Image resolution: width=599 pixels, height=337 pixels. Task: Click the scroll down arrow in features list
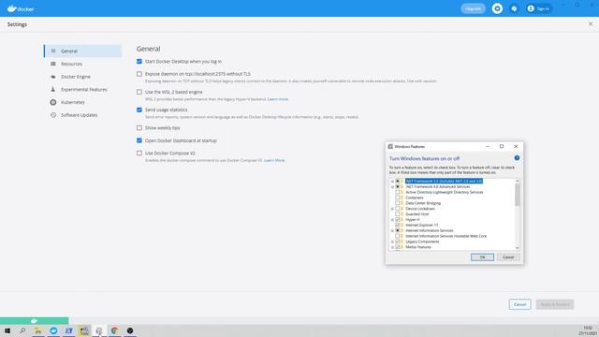click(x=518, y=248)
